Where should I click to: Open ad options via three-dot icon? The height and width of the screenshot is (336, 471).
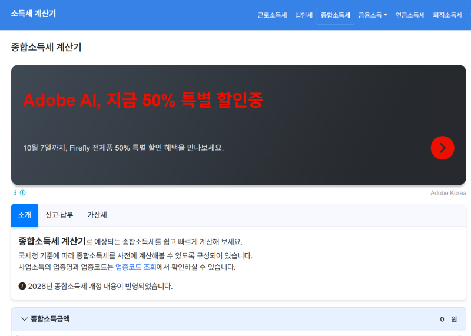[15, 193]
